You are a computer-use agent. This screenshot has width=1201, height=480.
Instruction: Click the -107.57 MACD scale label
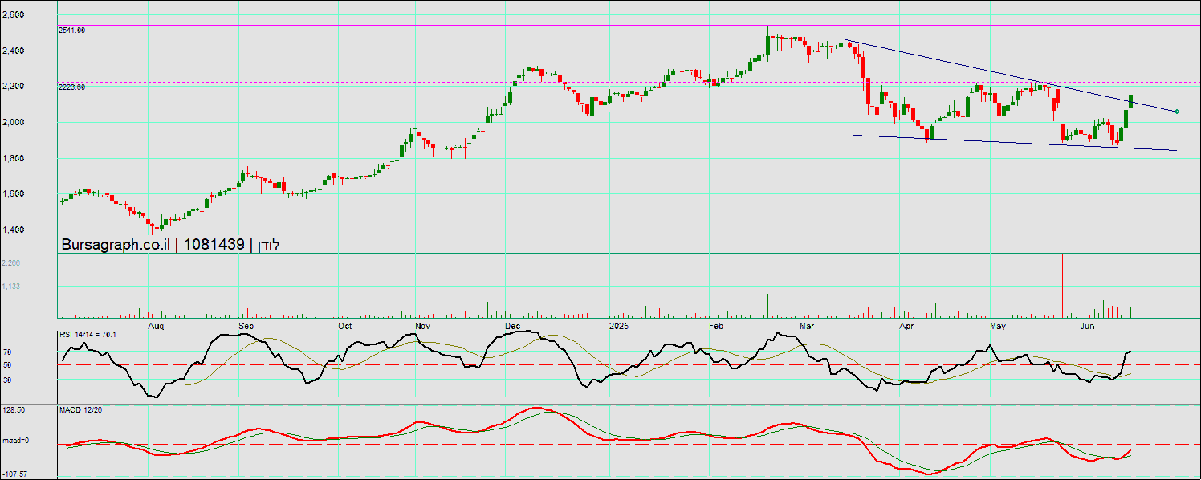(15, 474)
